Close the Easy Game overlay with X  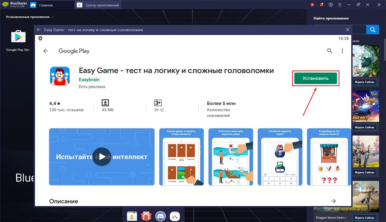pyautogui.click(x=348, y=30)
